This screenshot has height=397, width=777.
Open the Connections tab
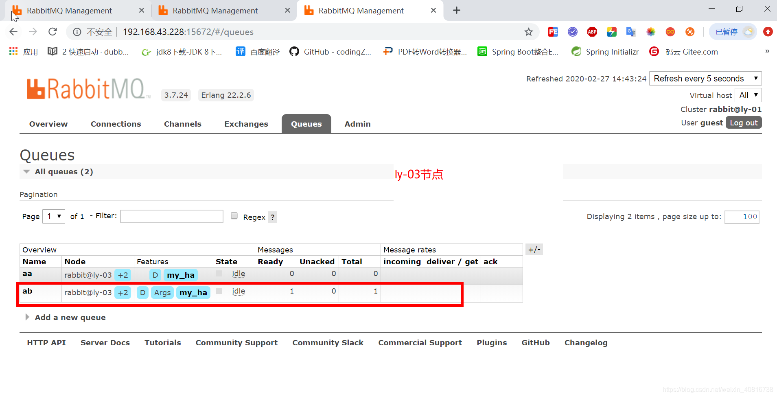coord(116,124)
